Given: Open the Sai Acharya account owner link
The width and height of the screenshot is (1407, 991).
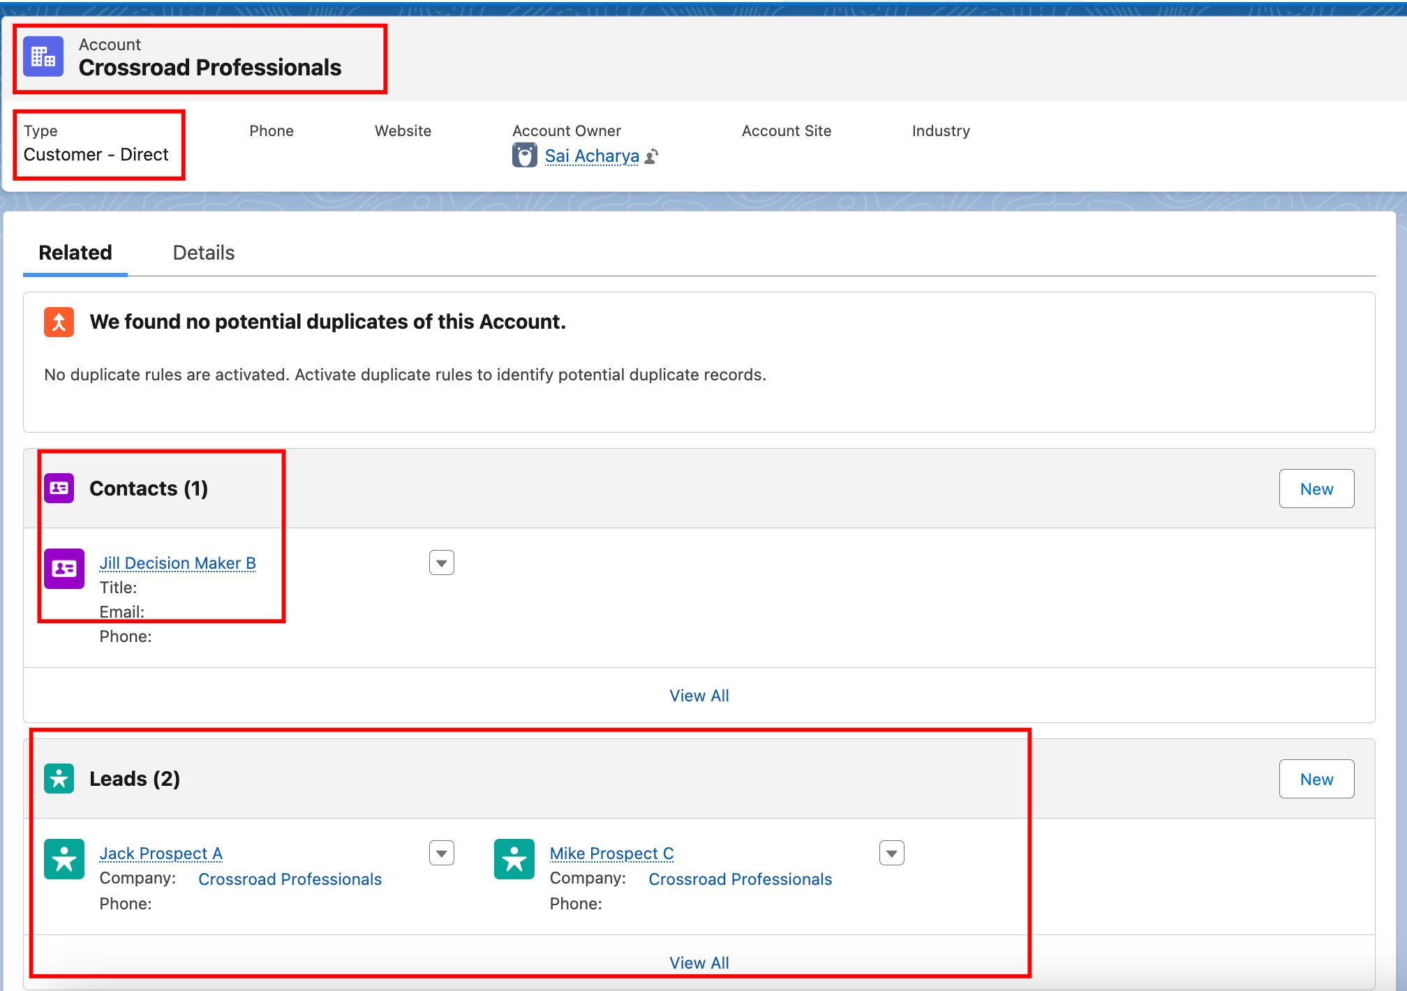Looking at the screenshot, I should pos(592,156).
